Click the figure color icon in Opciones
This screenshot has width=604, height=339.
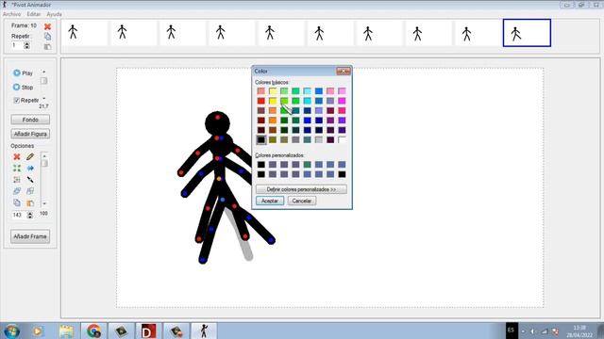(17, 180)
